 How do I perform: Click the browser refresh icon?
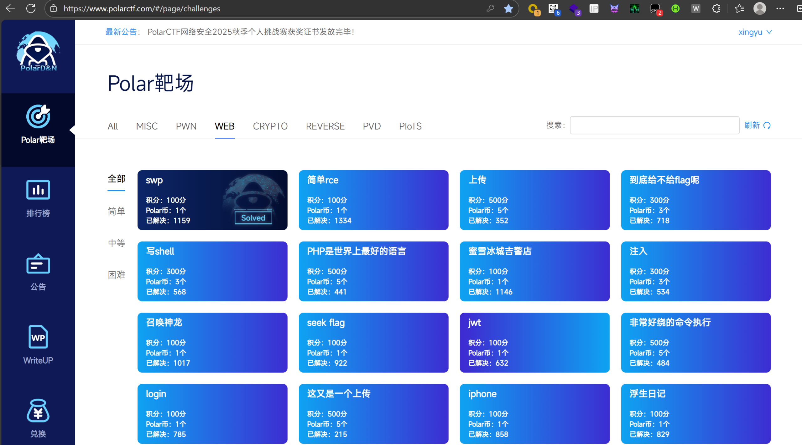click(31, 8)
